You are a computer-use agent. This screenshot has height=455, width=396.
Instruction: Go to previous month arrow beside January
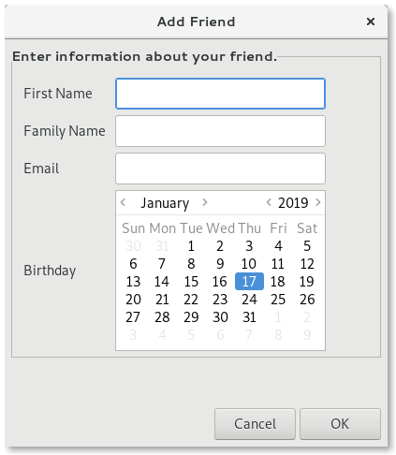point(123,202)
